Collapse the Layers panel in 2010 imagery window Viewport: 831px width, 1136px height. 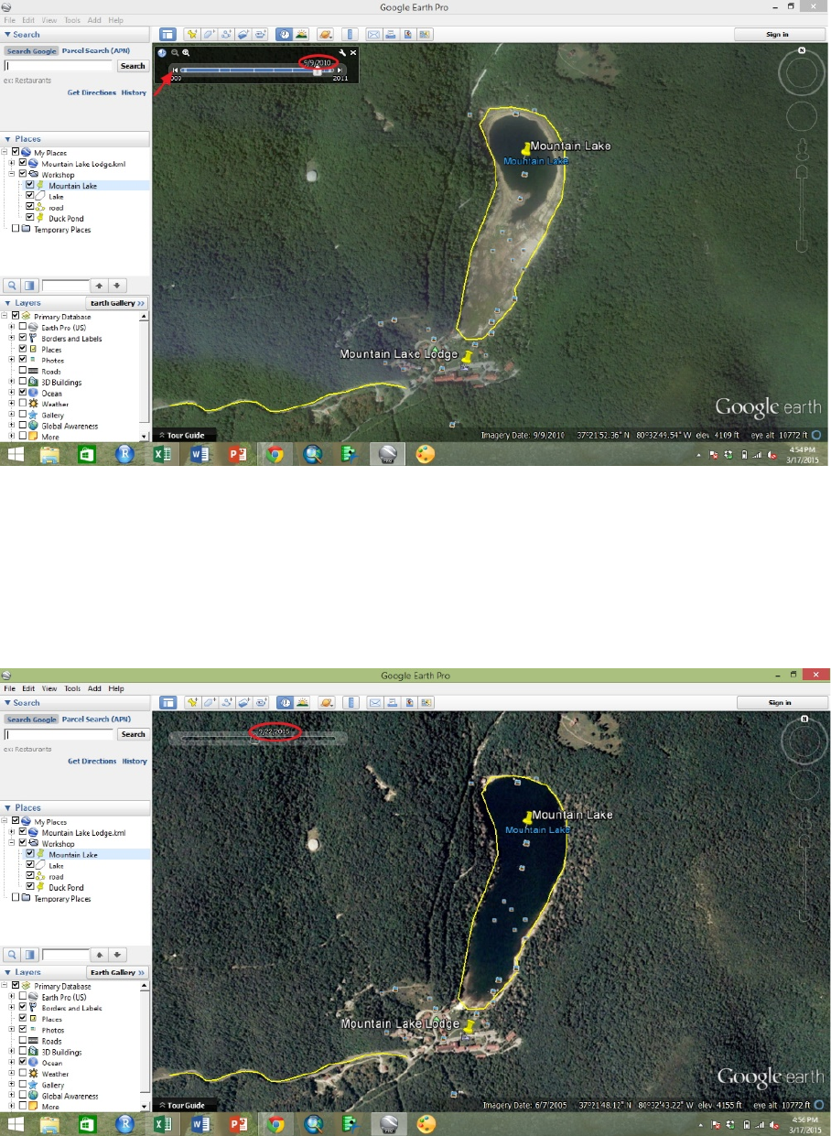7,303
